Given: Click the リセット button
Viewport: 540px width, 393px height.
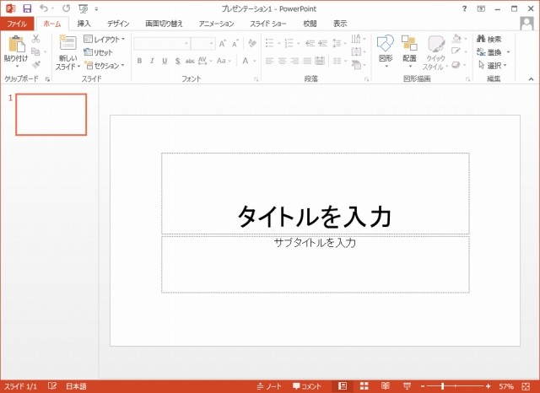Looking at the screenshot, I should click(99, 52).
